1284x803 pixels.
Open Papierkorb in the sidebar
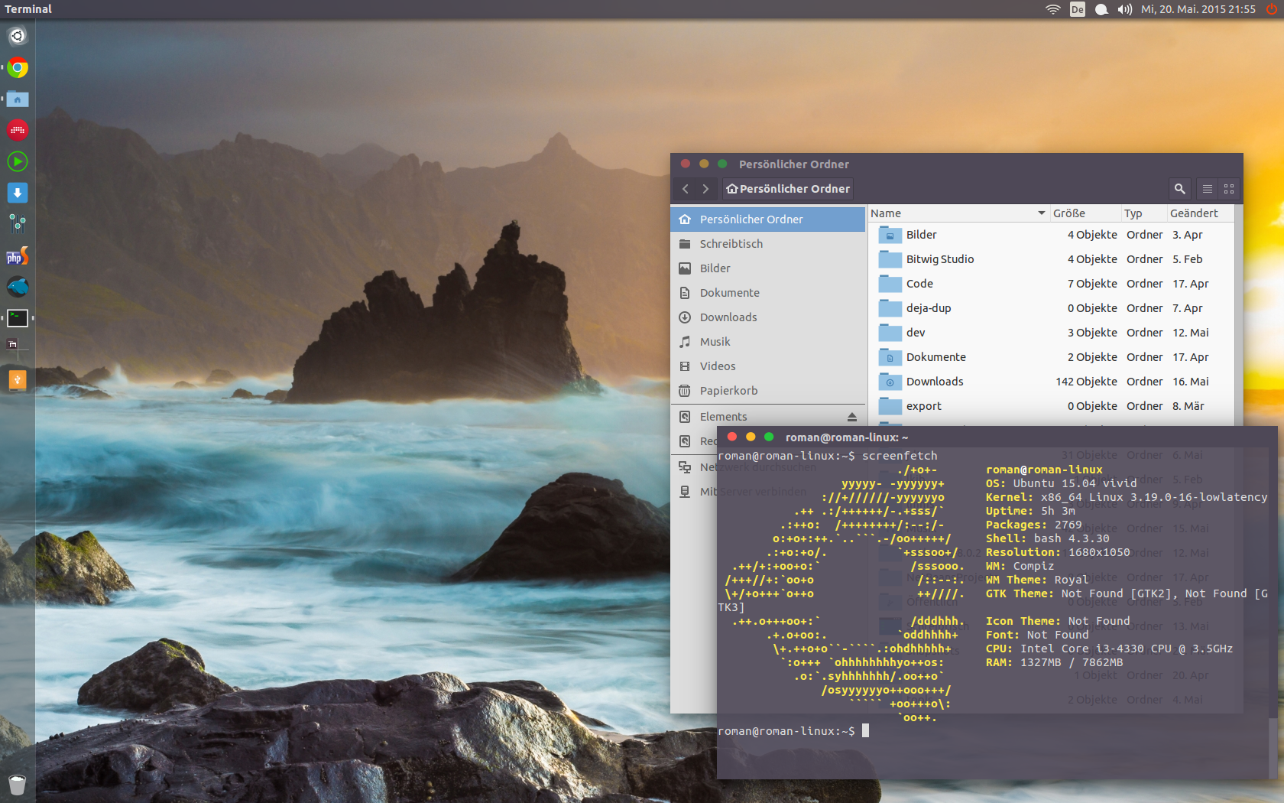pos(768,391)
